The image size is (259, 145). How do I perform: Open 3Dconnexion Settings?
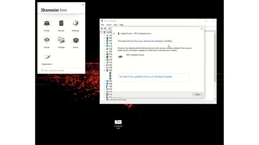76,25
